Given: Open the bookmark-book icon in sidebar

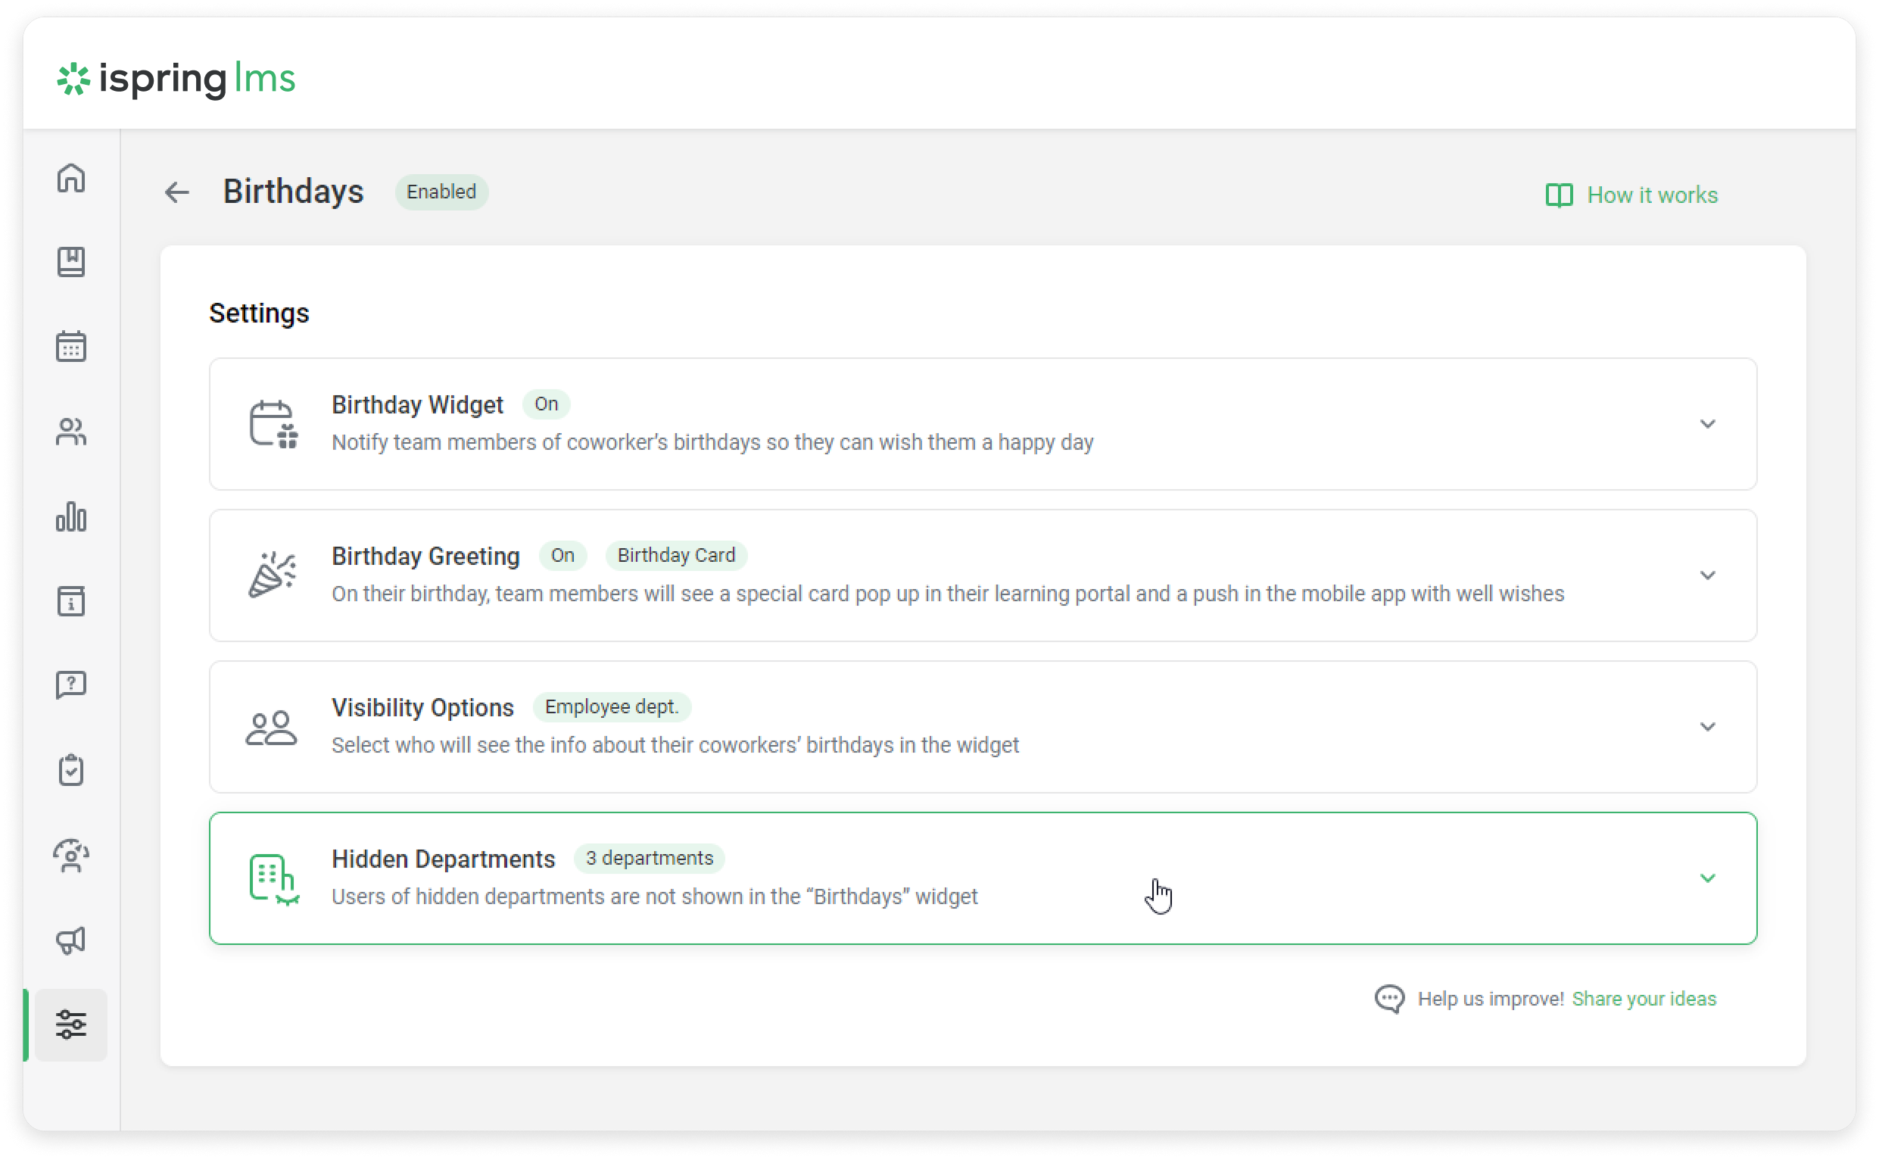Looking at the screenshot, I should tap(71, 263).
